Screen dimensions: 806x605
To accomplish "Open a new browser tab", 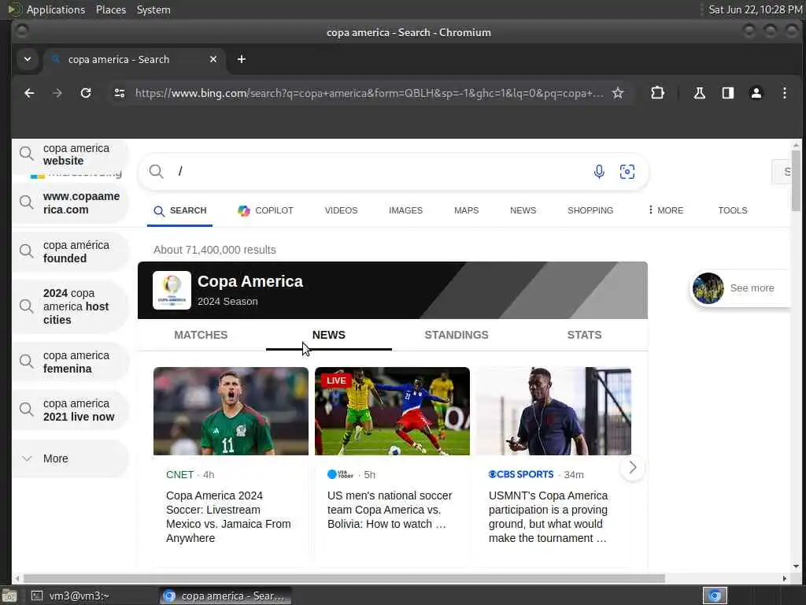I will tap(241, 59).
